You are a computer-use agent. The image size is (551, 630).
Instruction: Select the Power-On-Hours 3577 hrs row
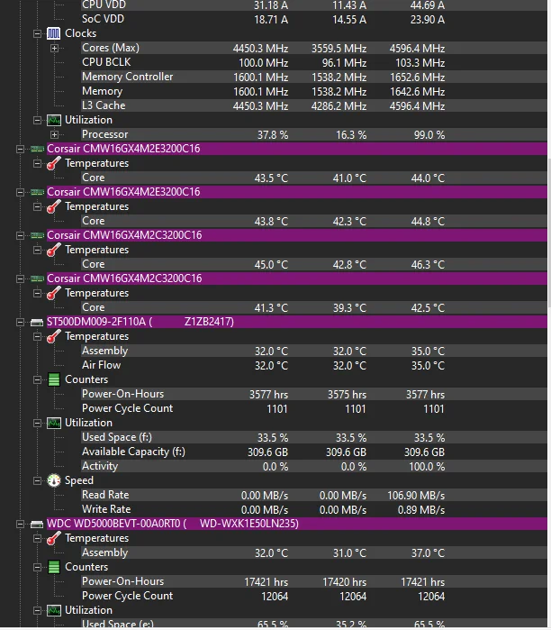(313, 394)
